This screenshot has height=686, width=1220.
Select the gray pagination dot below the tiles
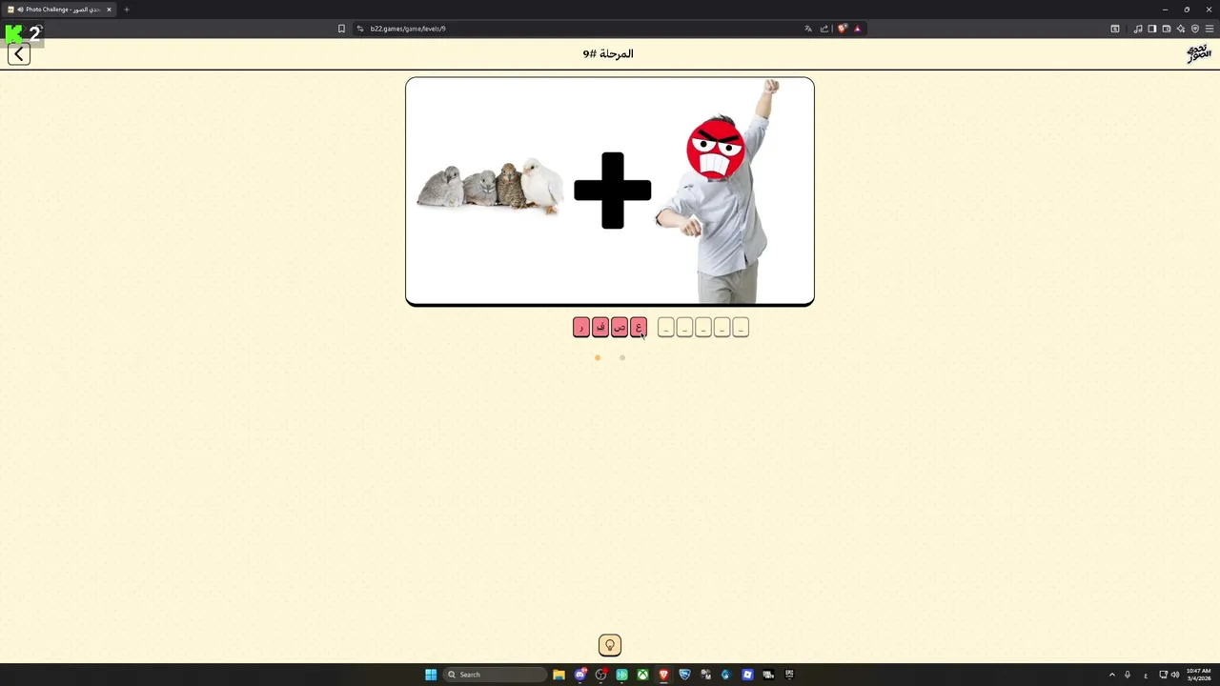622,358
